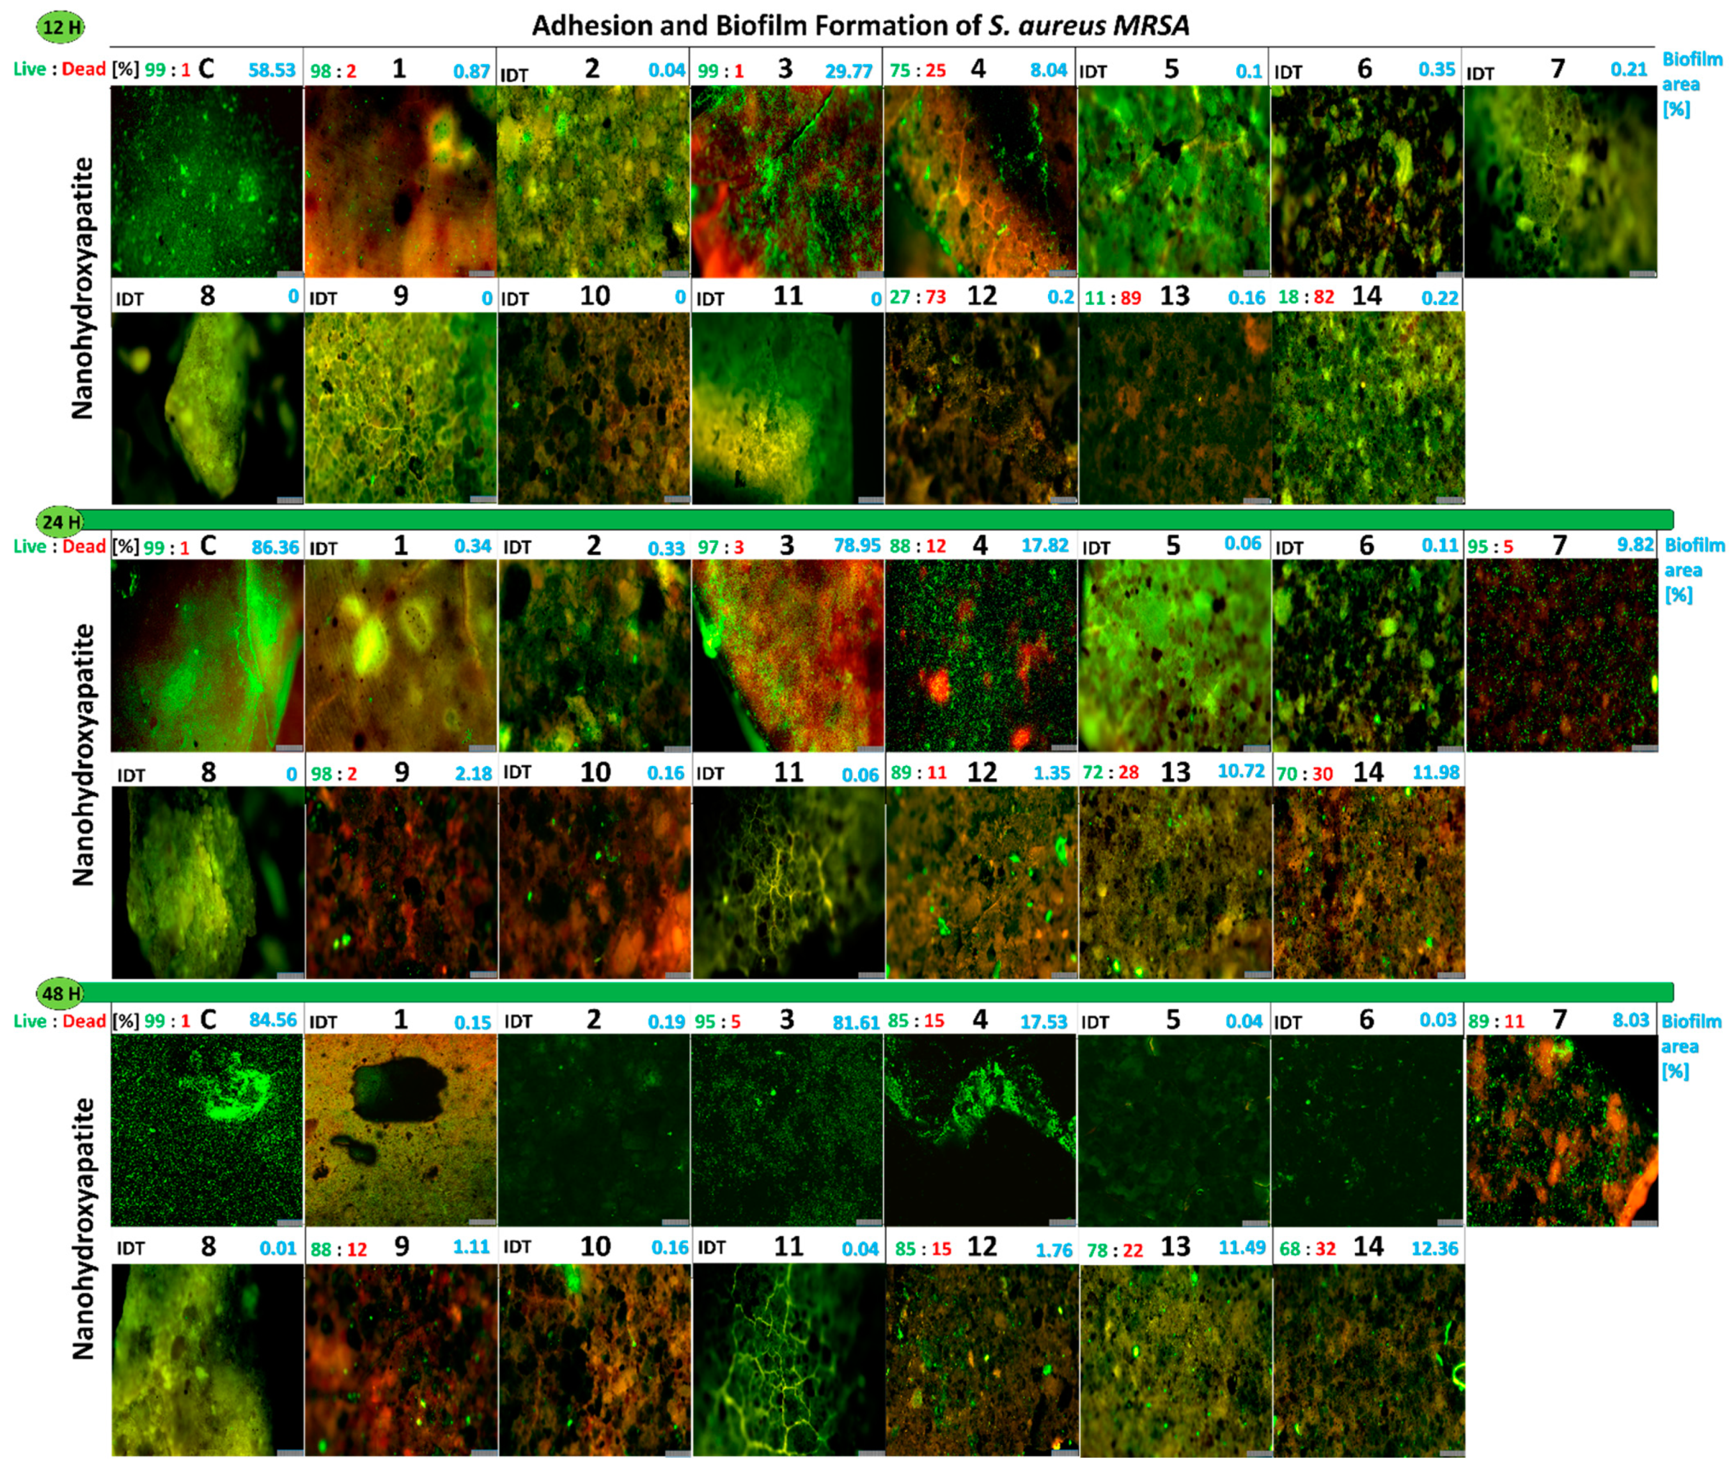Screen dimensions: 1736x1472
Task: Click the 11 : 89 ratio above 12 H sample 13
Action: pos(1113,298)
